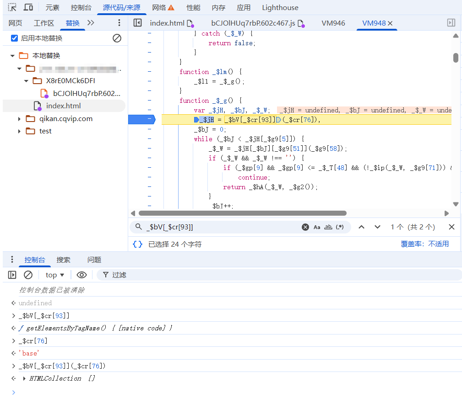
Task: Click the inspect element picker icon
Action: [x=12, y=7]
